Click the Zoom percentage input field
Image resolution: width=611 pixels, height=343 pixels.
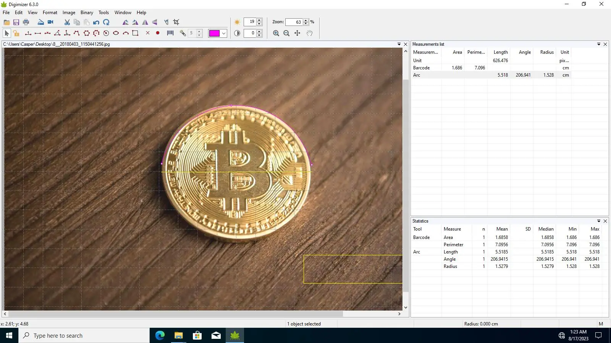[294, 22]
